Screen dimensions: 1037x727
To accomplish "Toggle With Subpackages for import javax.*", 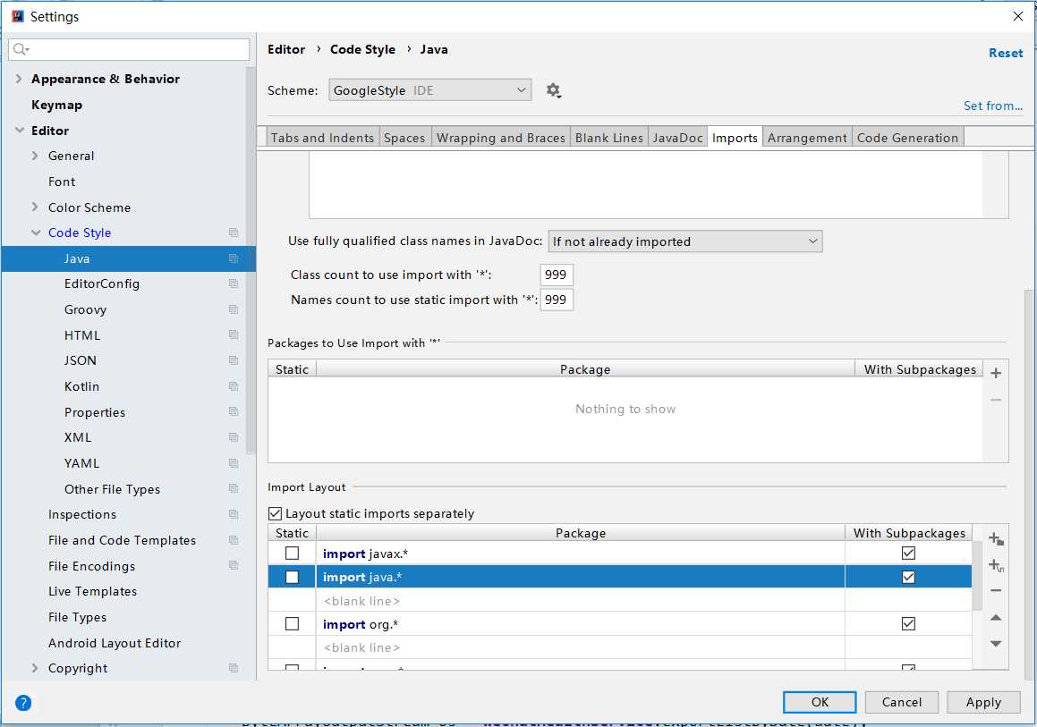I will (908, 554).
